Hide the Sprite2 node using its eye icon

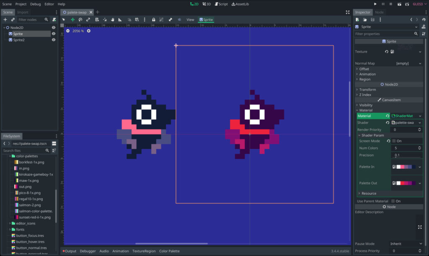coord(54,40)
